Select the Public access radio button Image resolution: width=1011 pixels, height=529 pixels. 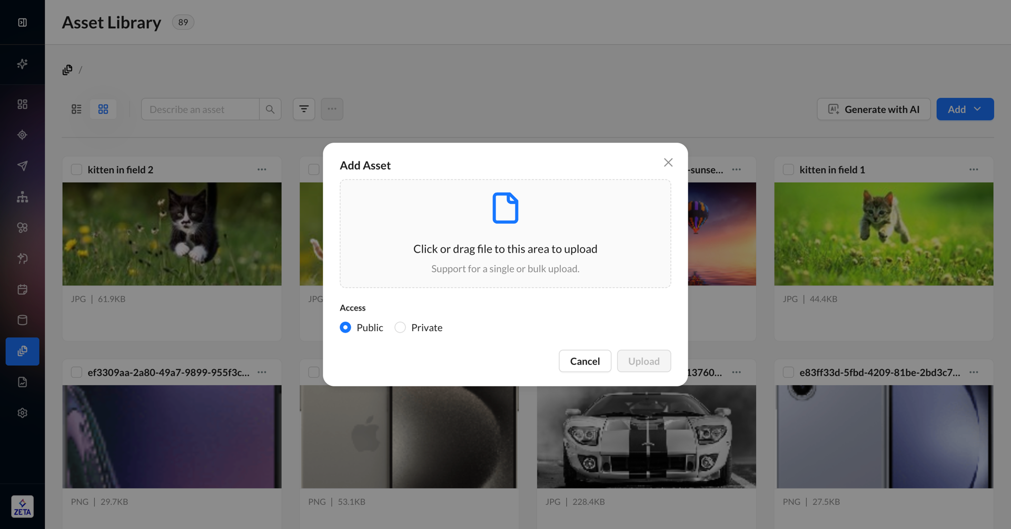coord(345,327)
